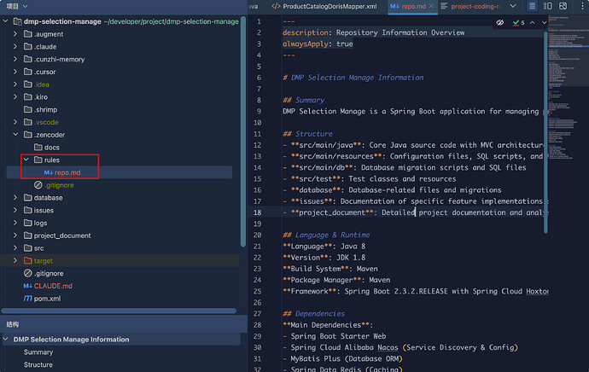Image resolution: width=589 pixels, height=372 pixels.
Task: Open repo.md in the project tree
Action: coord(67,172)
